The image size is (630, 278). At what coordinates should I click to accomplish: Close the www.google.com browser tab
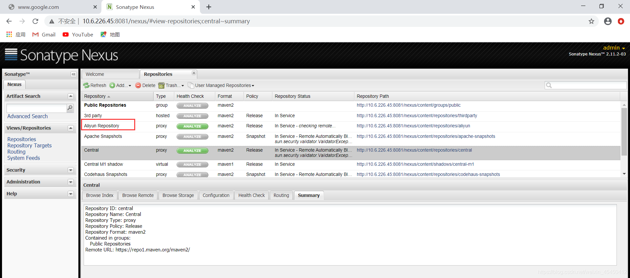[x=95, y=7]
